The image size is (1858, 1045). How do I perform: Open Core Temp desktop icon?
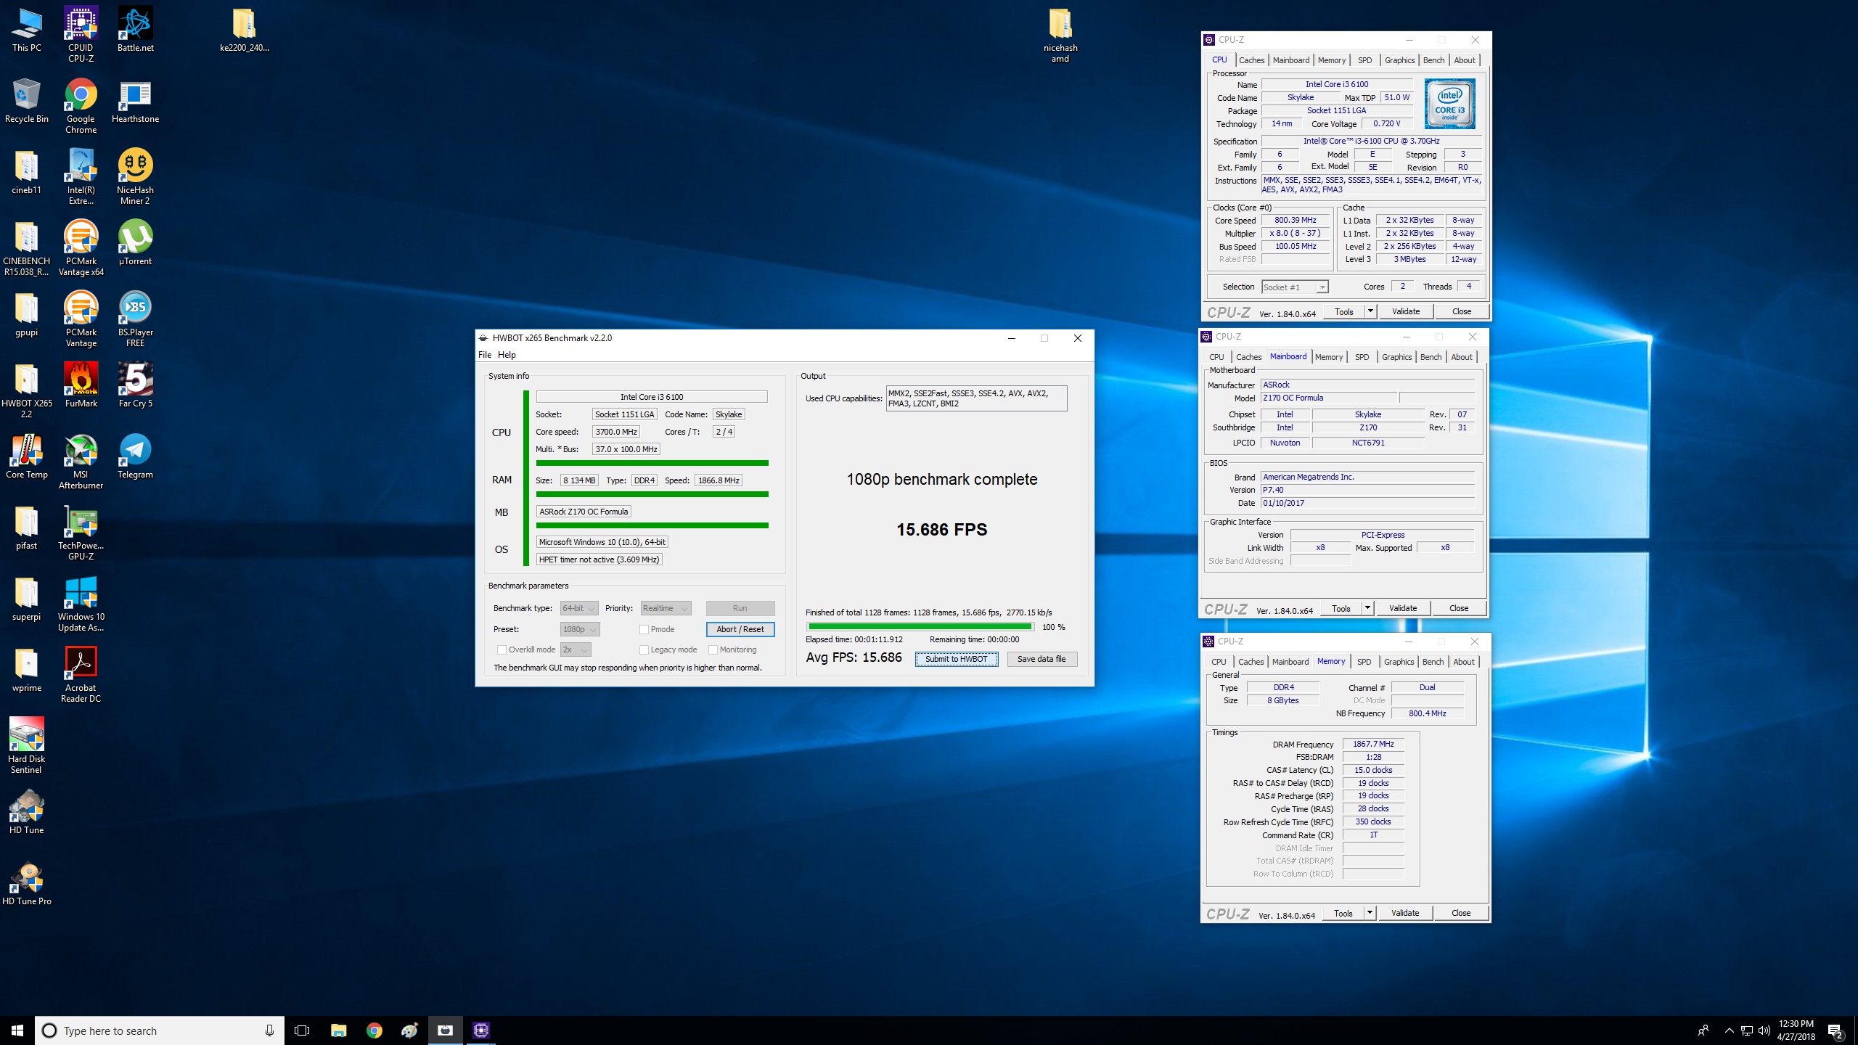click(27, 456)
